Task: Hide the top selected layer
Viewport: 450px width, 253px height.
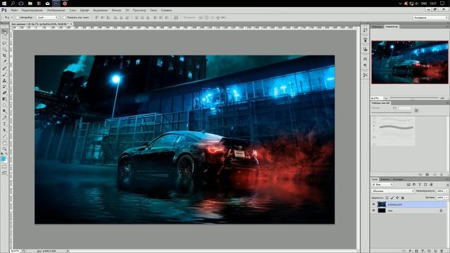Action: tap(373, 205)
